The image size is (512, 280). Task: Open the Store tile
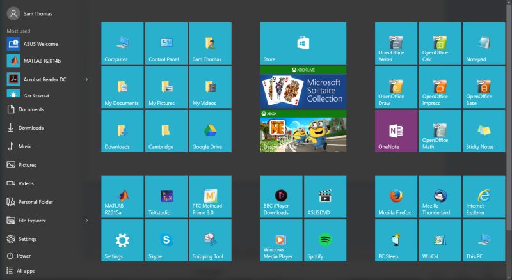click(x=303, y=43)
